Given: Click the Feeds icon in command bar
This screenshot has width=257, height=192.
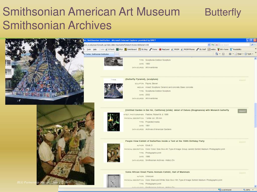Looking at the screenshot, I should point(223,54).
